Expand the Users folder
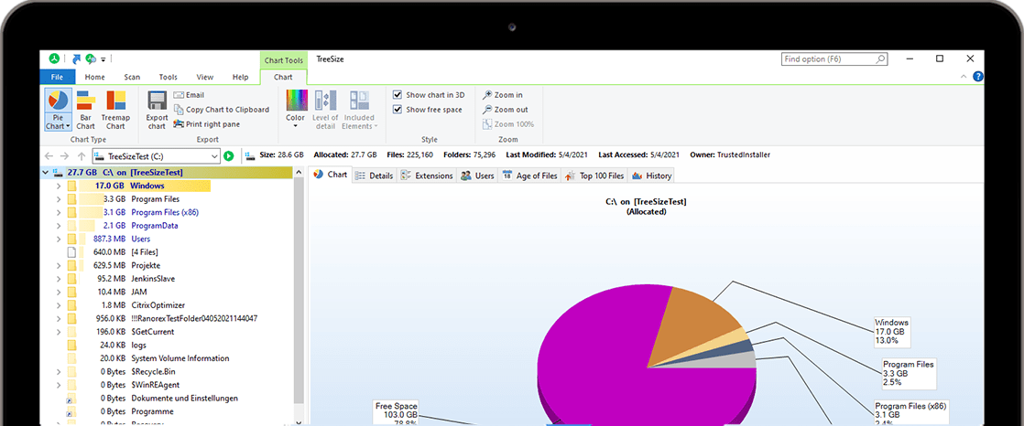This screenshot has width=1024, height=426. tap(58, 240)
